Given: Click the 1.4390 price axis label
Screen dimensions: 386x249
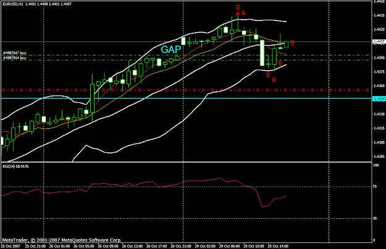Looking at the screenshot, I should [x=379, y=58].
